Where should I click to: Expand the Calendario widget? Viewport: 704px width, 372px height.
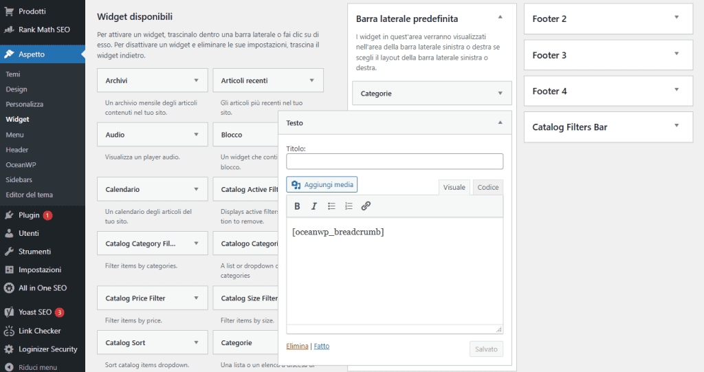(x=196, y=189)
